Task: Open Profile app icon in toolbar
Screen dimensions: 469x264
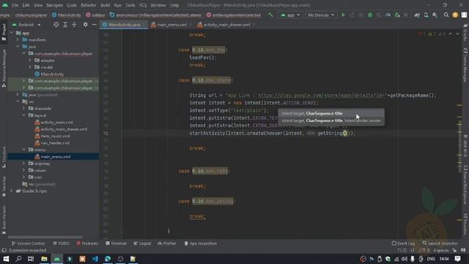Action: (388, 15)
